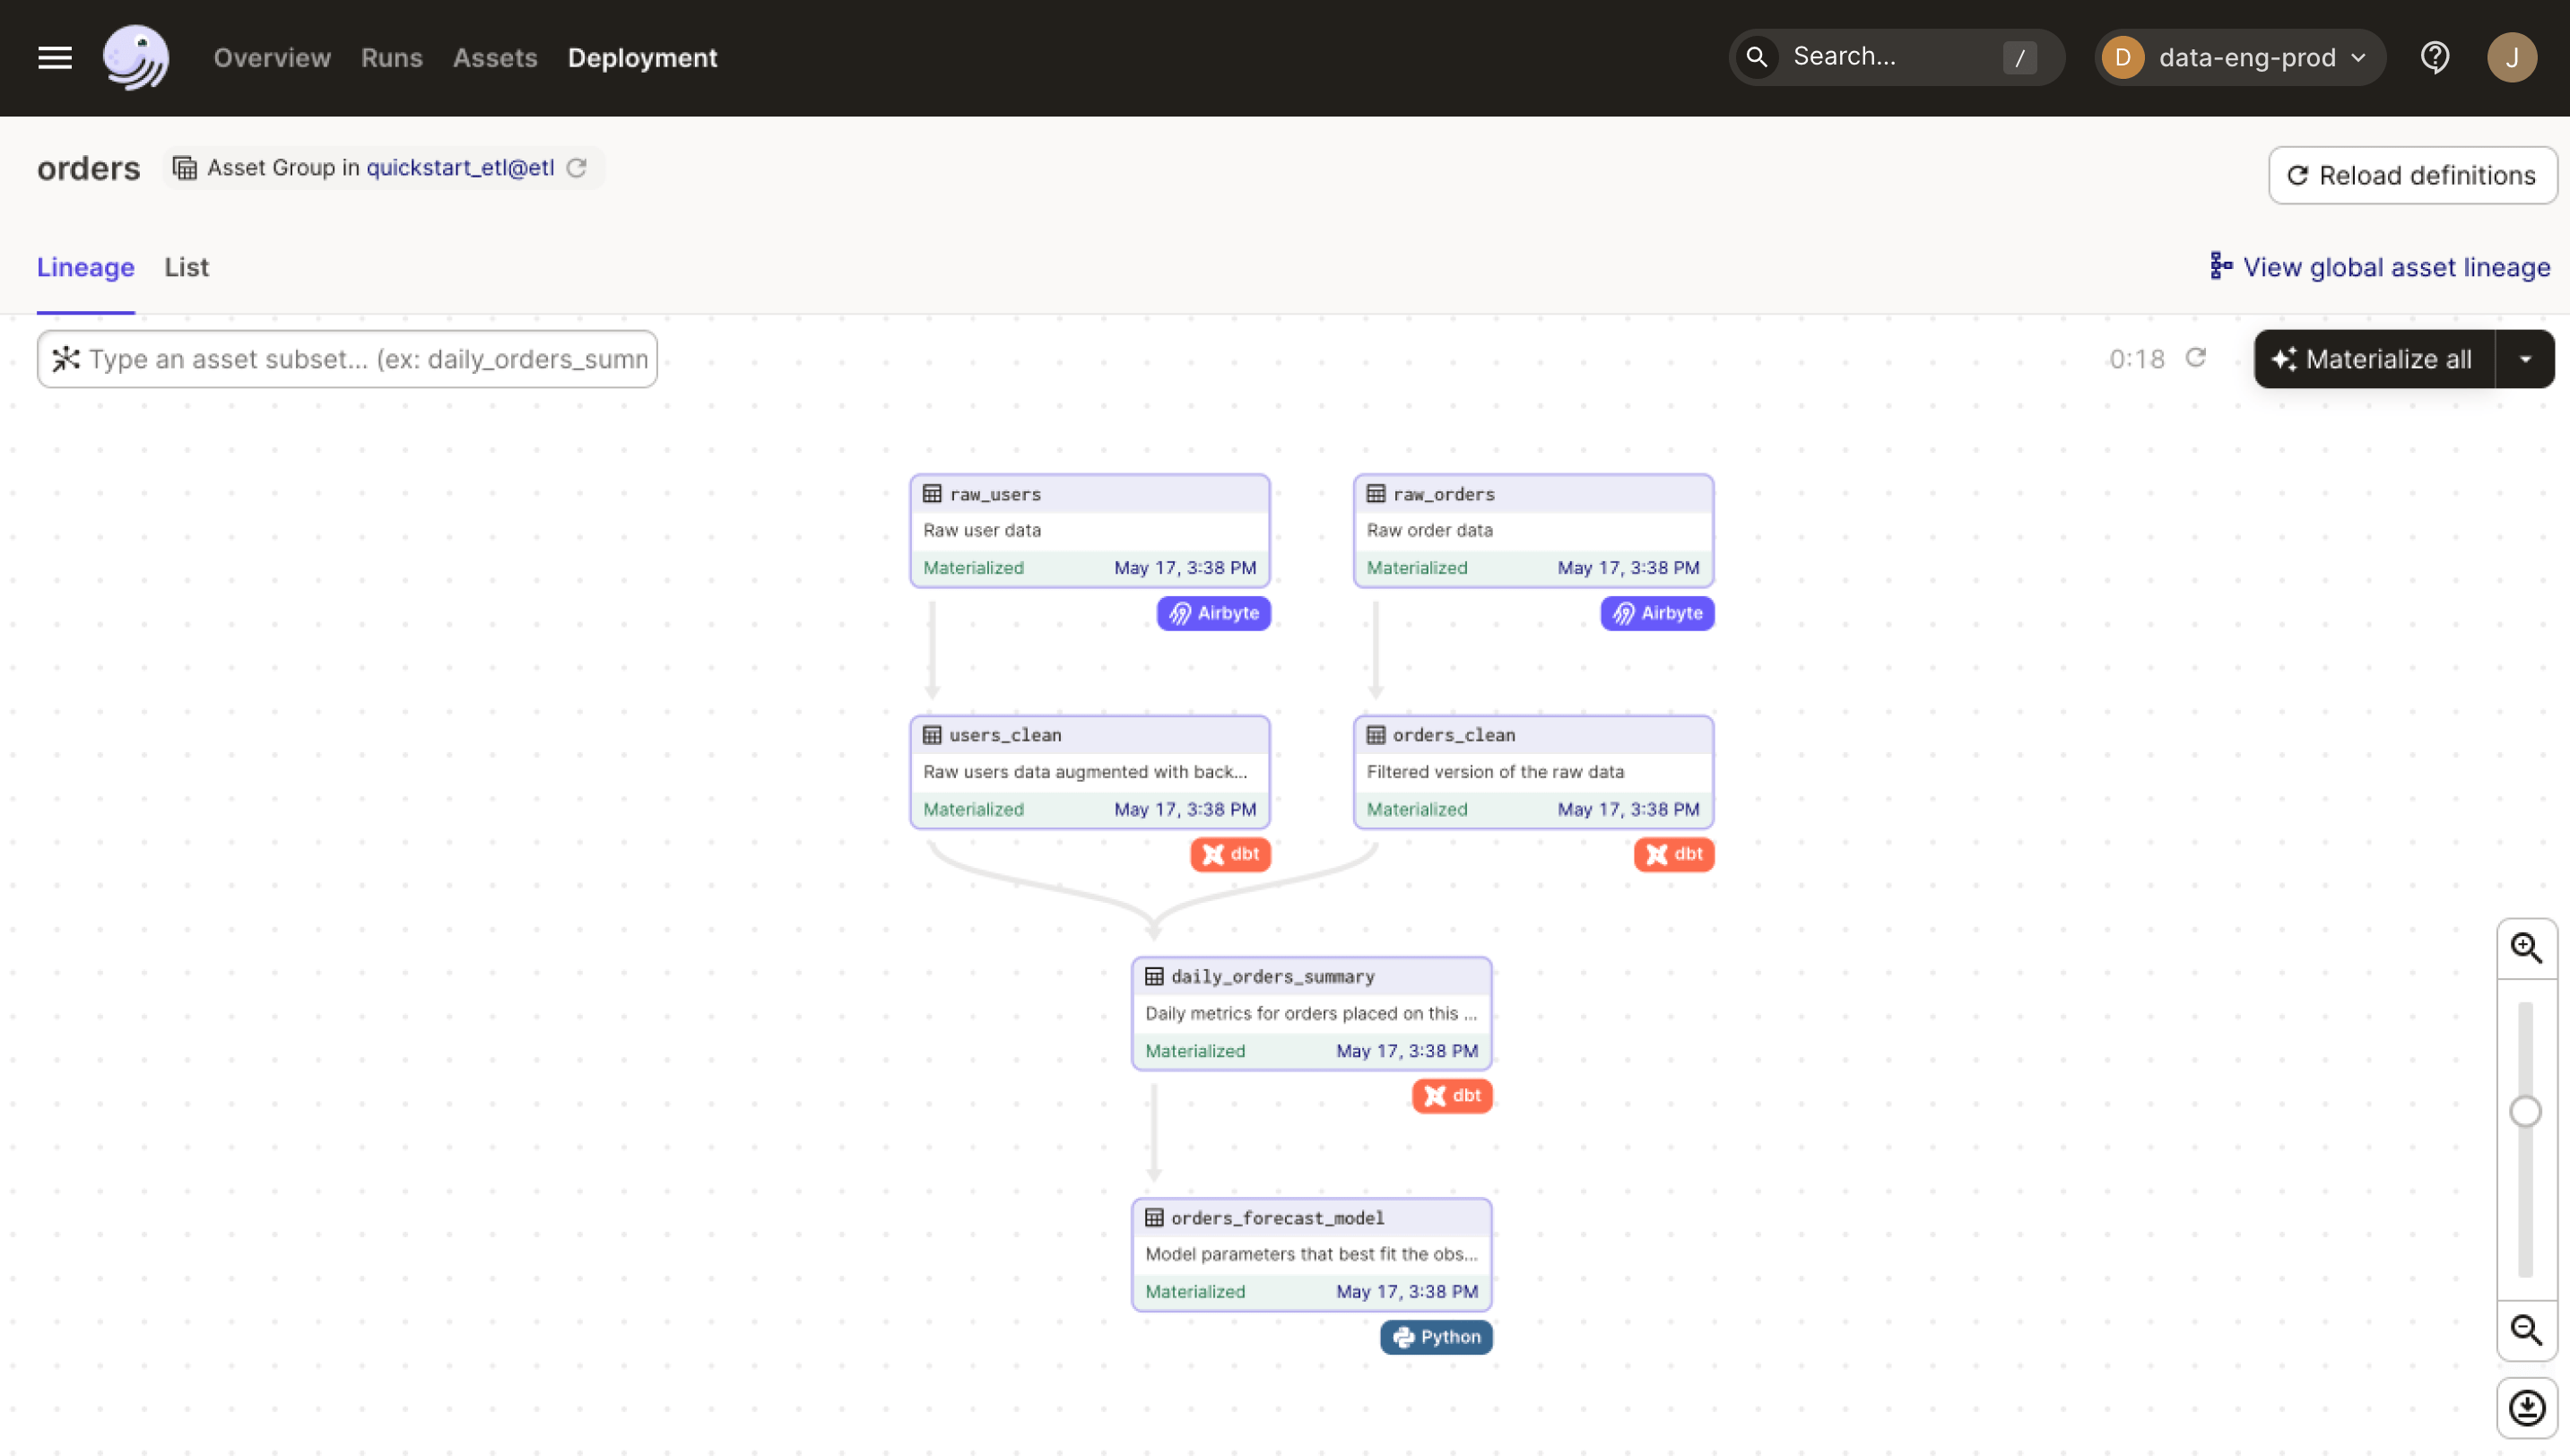Screen dimensions: 2570x1456
Task: Focus the asset subset filter input
Action: (x=360, y=359)
